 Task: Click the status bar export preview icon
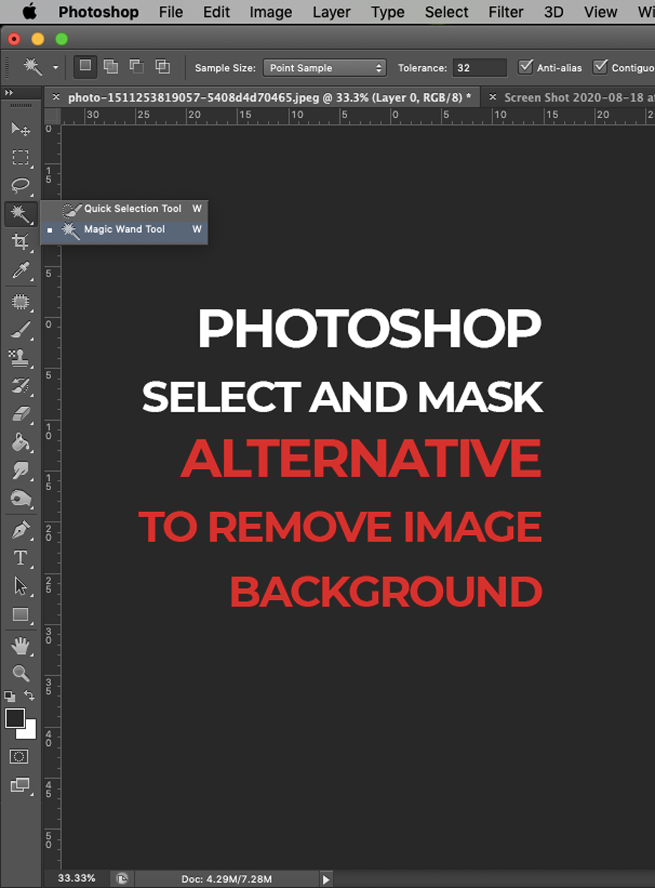[x=122, y=879]
